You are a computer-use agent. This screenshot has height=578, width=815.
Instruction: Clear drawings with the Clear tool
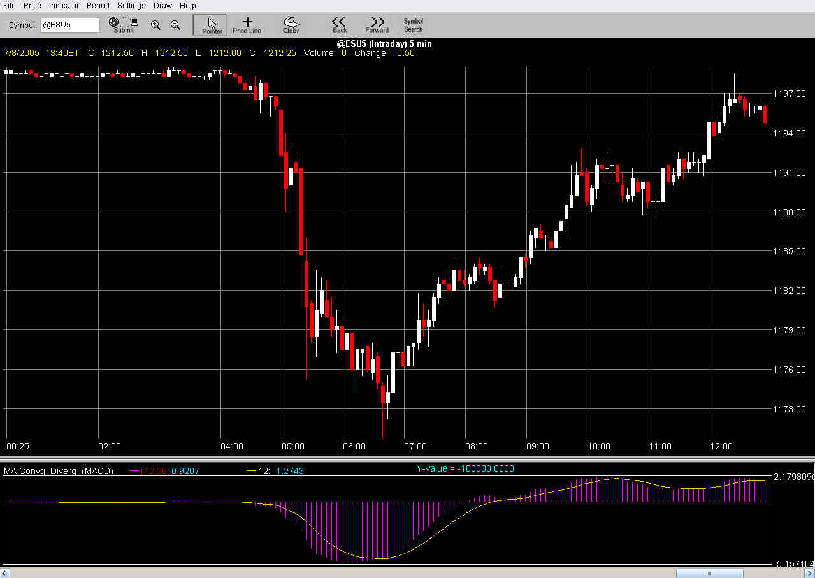(291, 25)
